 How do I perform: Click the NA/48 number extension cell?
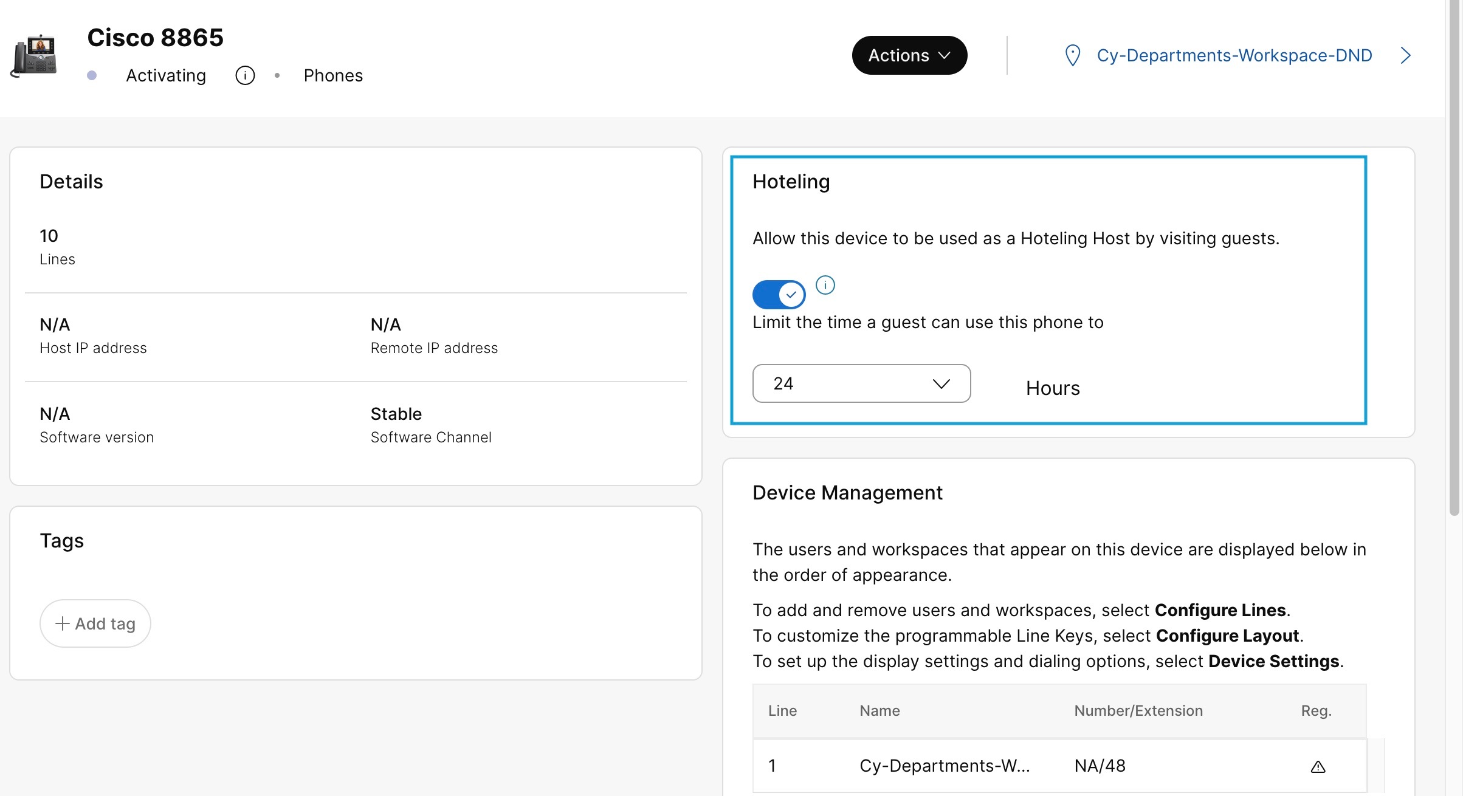point(1100,766)
